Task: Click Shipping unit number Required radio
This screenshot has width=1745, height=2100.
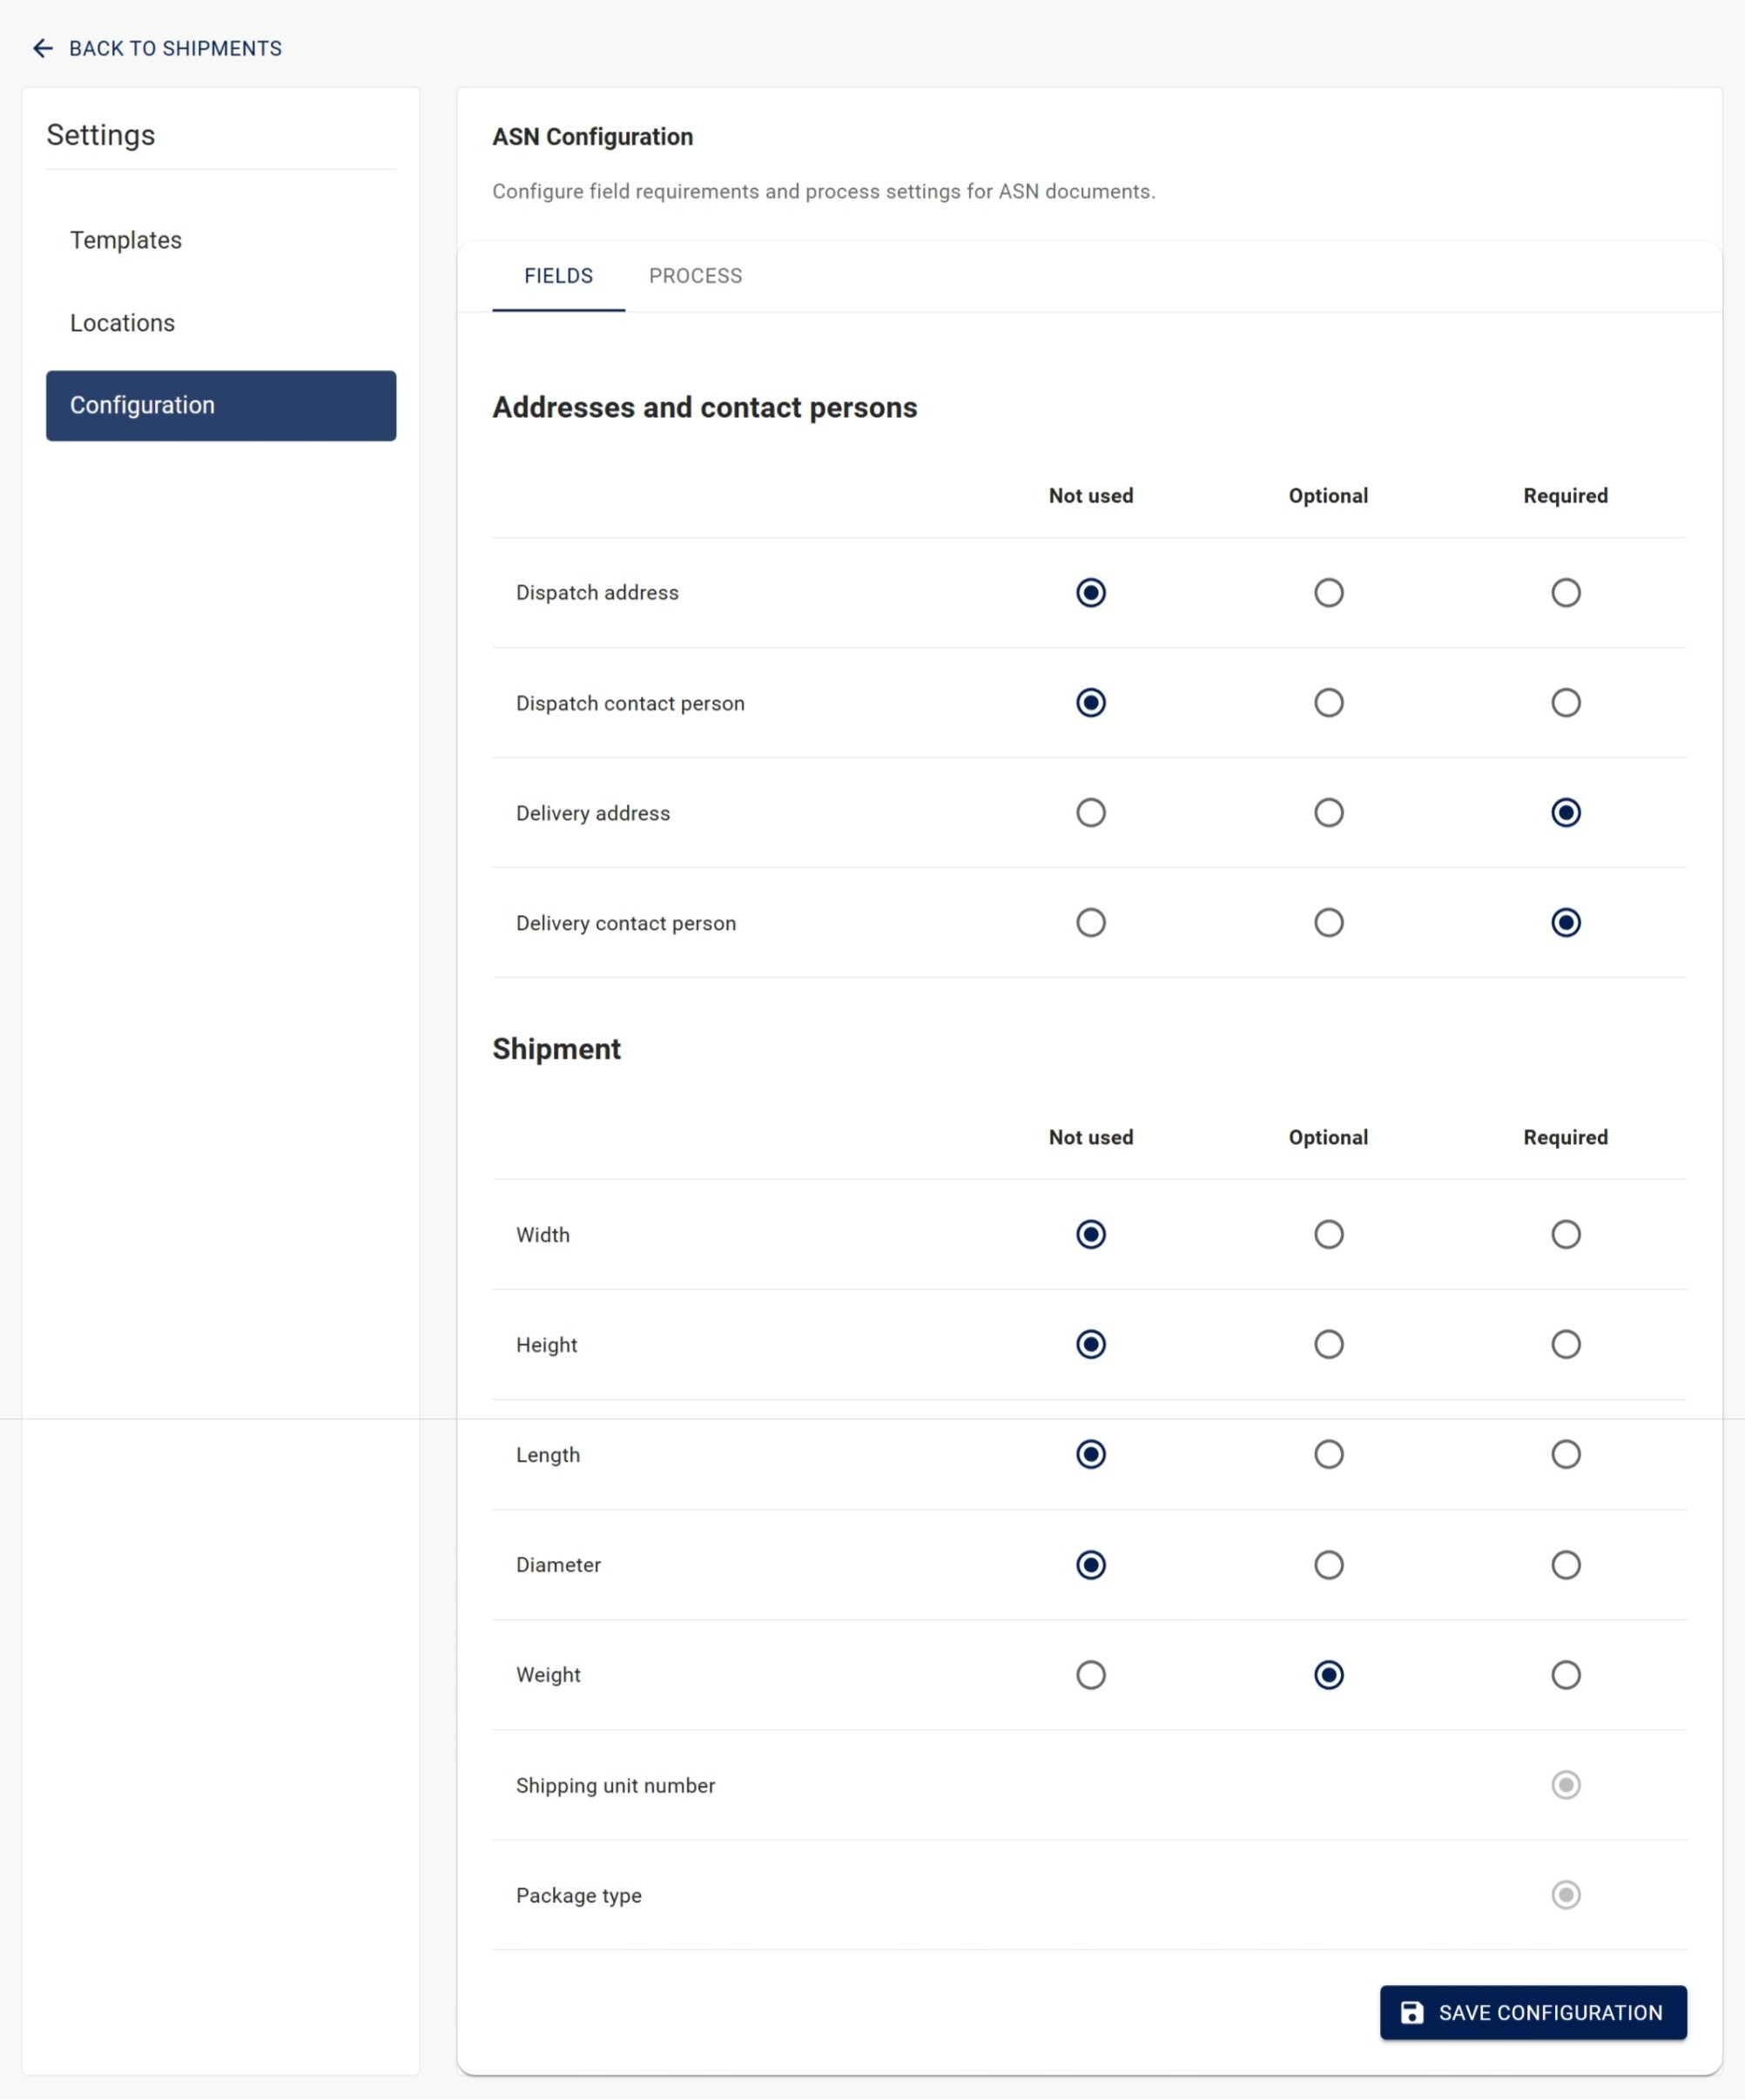Action: [x=1565, y=1785]
